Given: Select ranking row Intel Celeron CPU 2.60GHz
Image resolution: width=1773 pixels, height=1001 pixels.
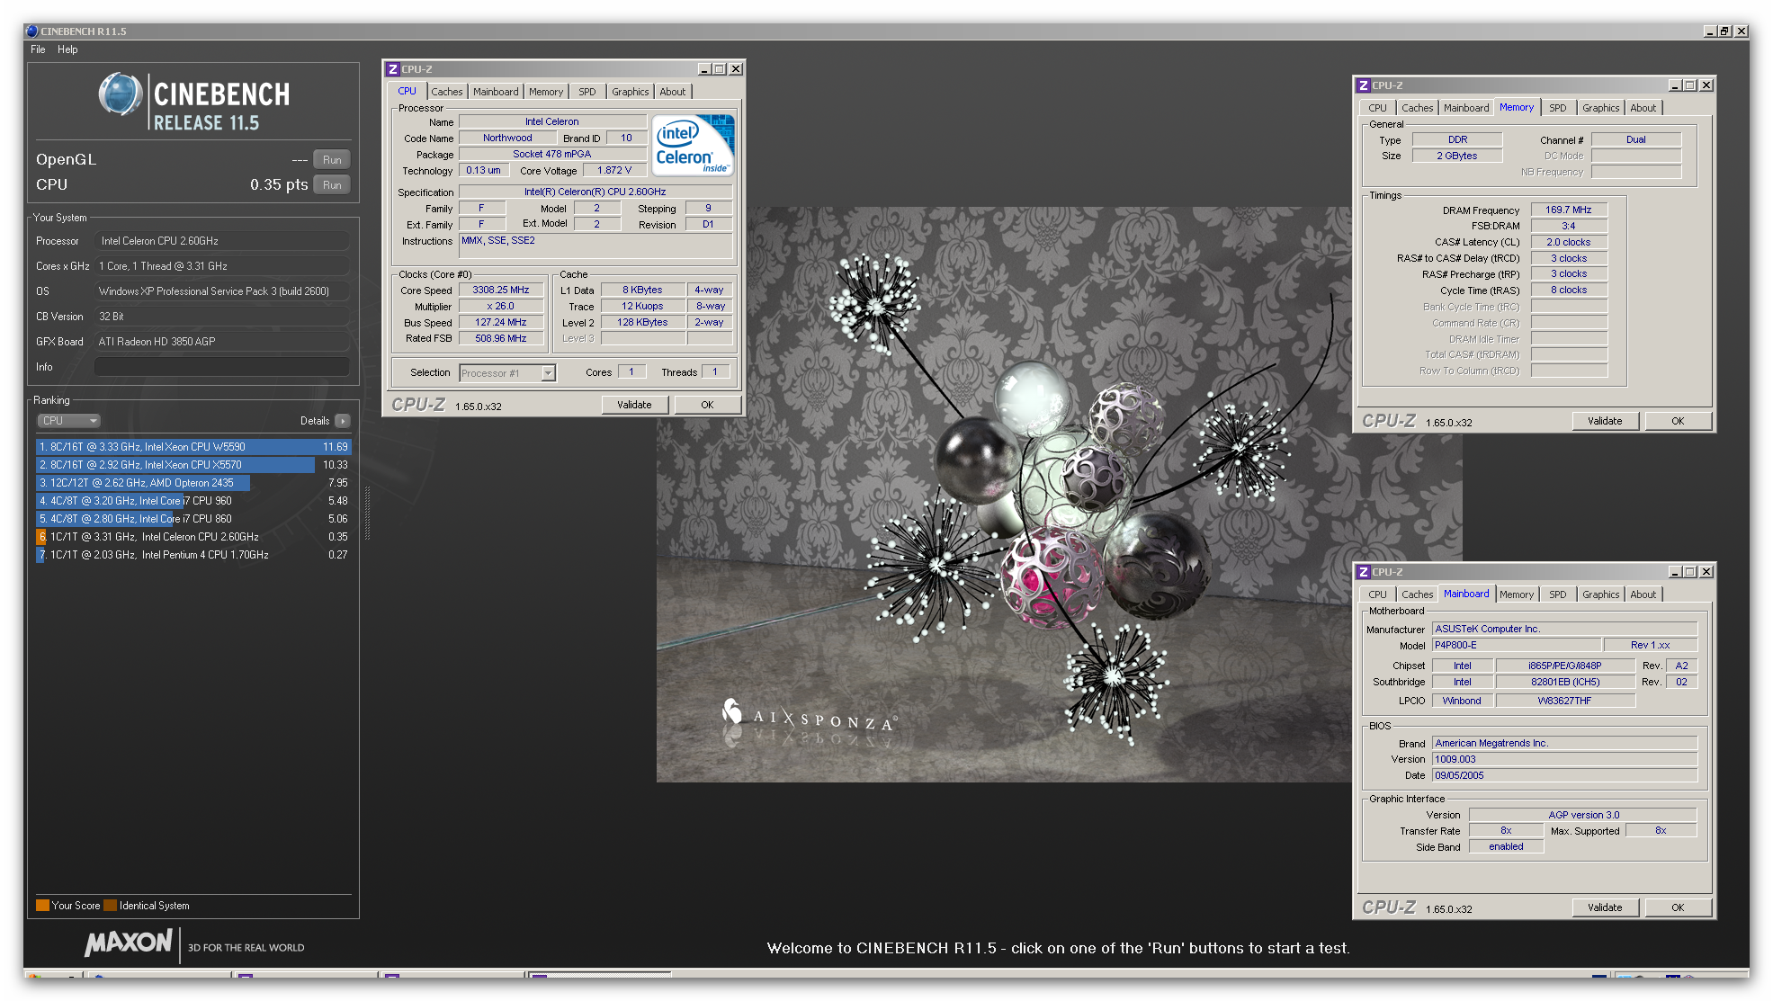Looking at the screenshot, I should tap(193, 537).
